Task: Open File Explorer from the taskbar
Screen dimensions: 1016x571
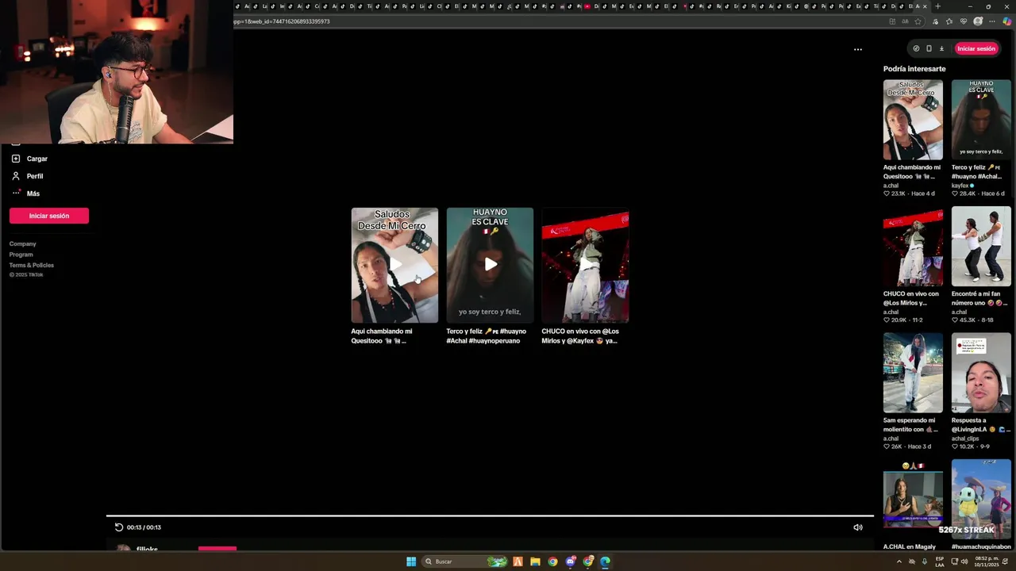Action: pos(535,561)
